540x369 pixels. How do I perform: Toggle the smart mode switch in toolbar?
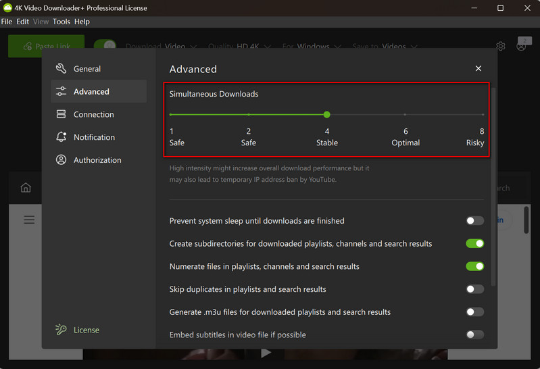click(105, 45)
